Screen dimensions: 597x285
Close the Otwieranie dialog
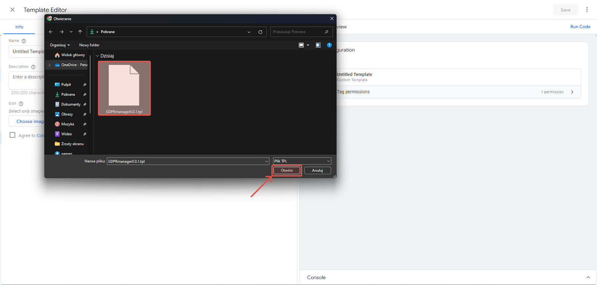(332, 19)
